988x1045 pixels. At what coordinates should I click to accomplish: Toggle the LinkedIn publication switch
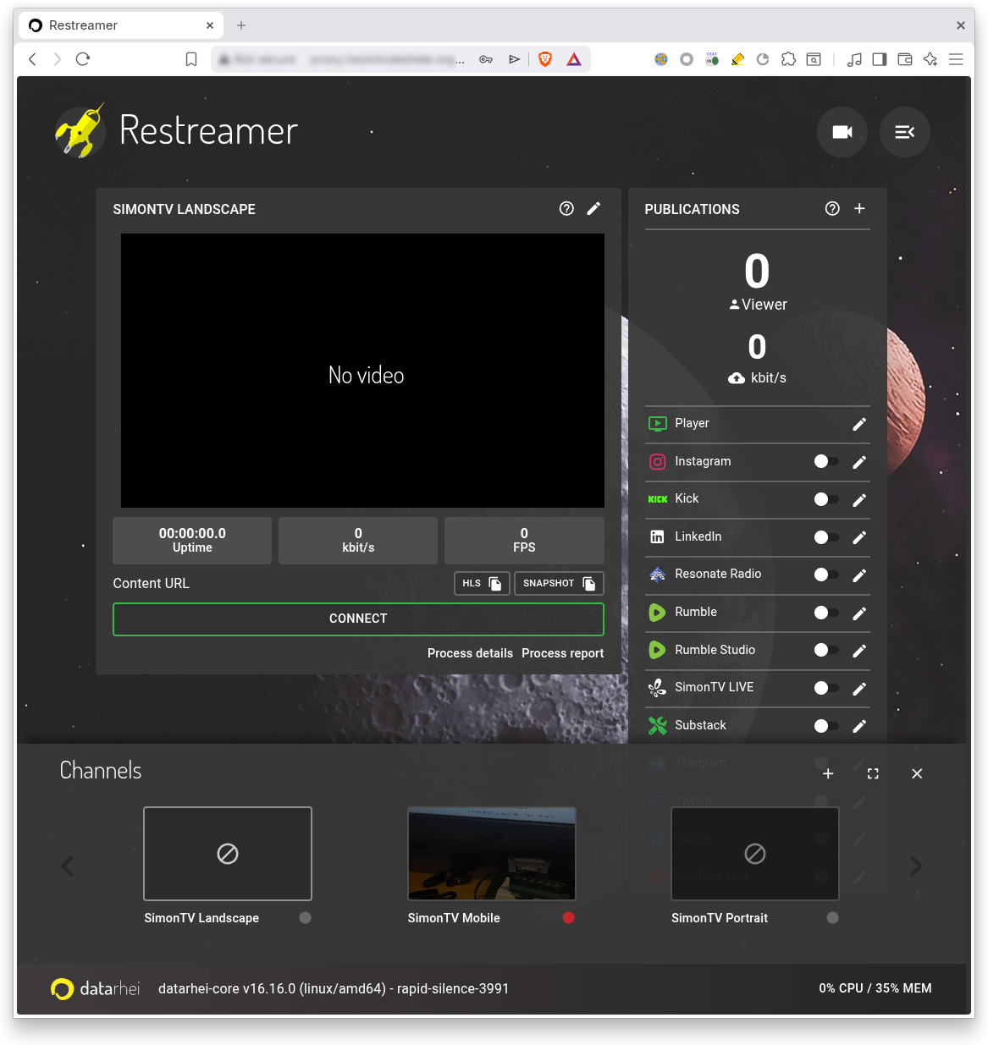pos(825,536)
